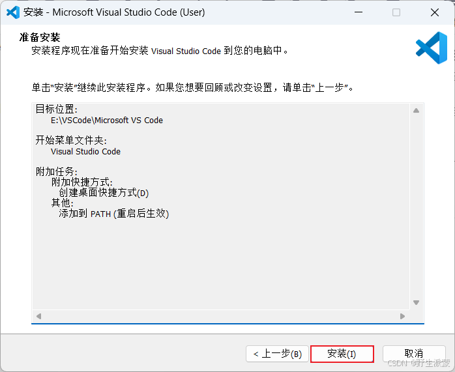Click the 开始菜单文件夹 label
Viewport: 455px width, 372px height.
click(x=71, y=141)
